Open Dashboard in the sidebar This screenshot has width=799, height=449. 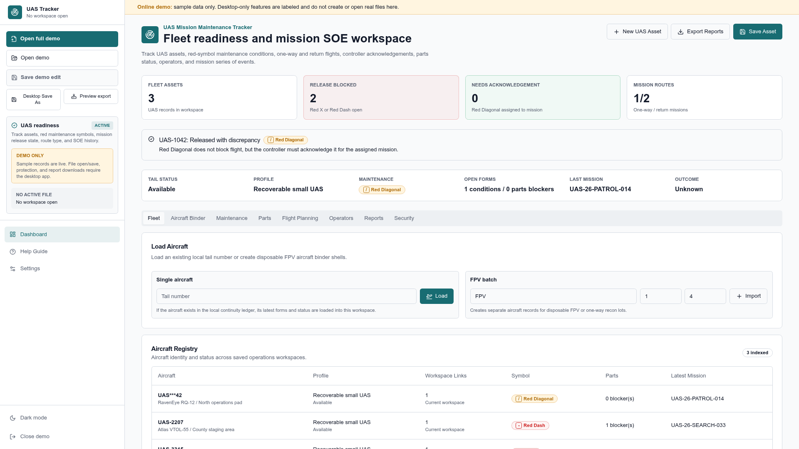tap(62, 234)
